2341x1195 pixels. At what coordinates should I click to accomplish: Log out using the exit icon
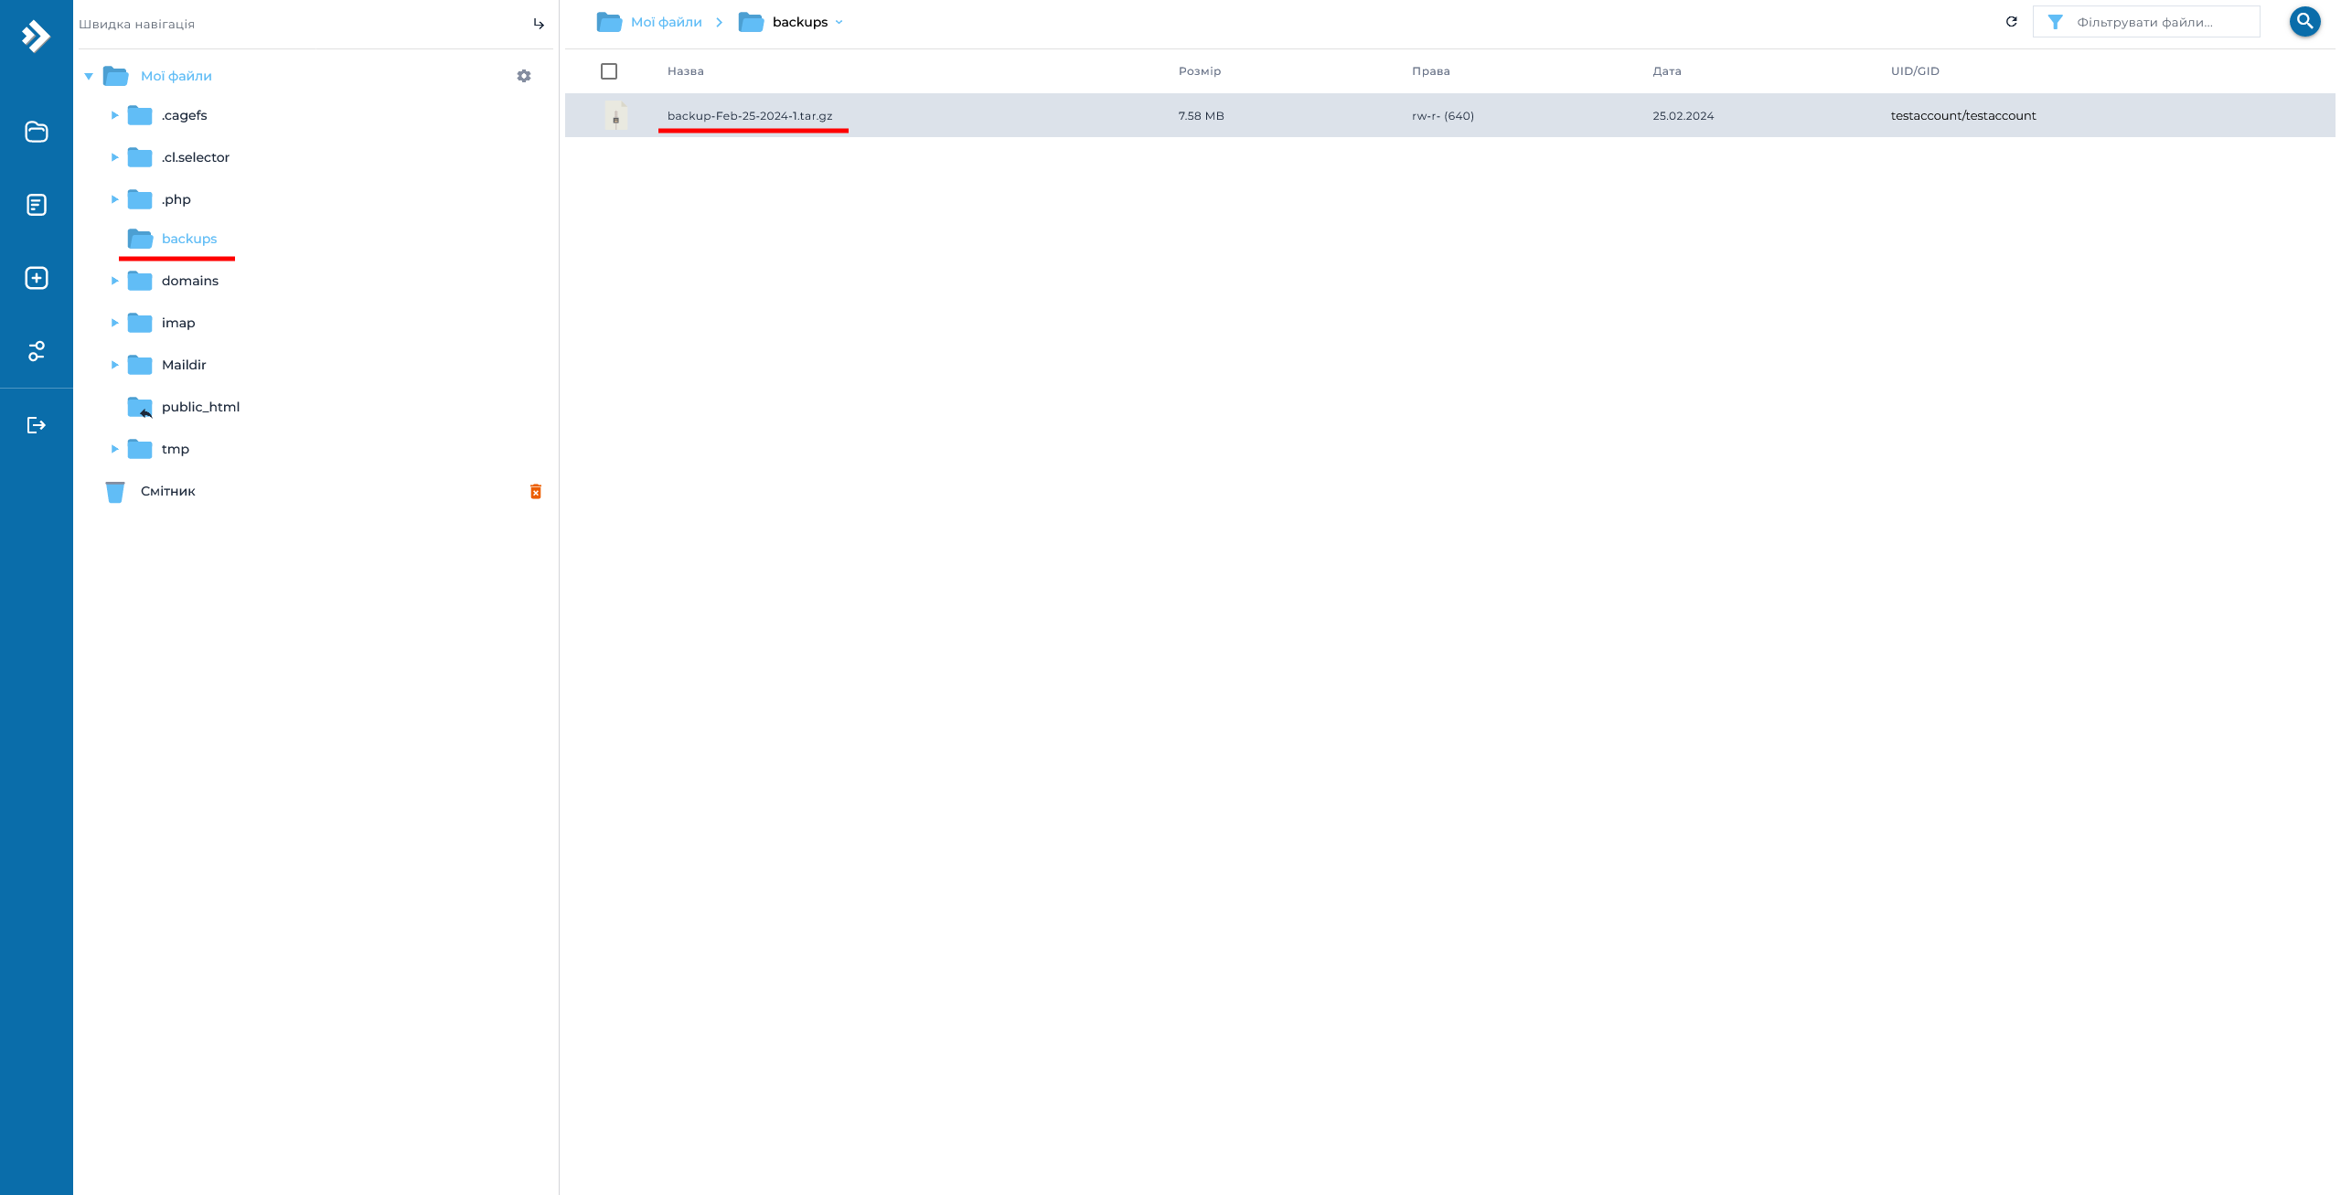click(x=36, y=423)
